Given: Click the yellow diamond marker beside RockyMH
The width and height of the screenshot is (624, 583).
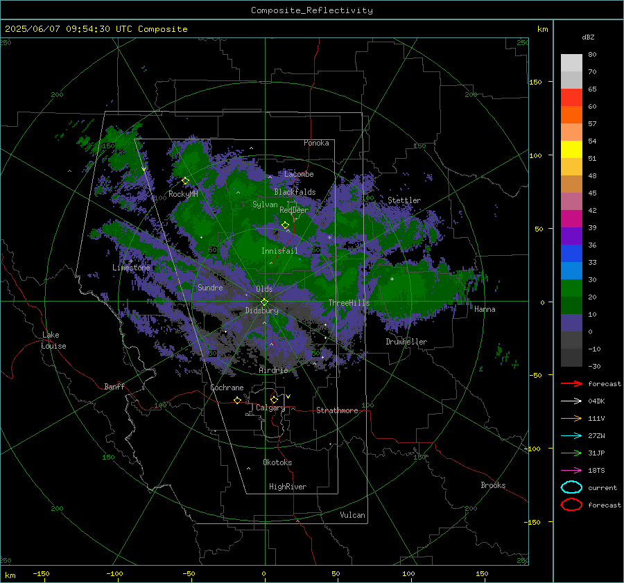Looking at the screenshot, I should [185, 181].
